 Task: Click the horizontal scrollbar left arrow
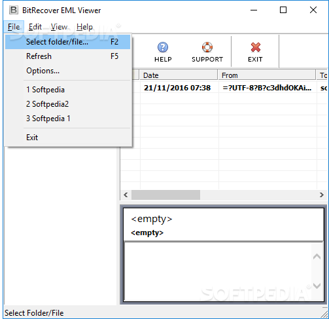point(126,195)
